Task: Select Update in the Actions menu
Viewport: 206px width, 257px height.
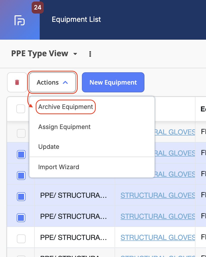Action: [49, 147]
